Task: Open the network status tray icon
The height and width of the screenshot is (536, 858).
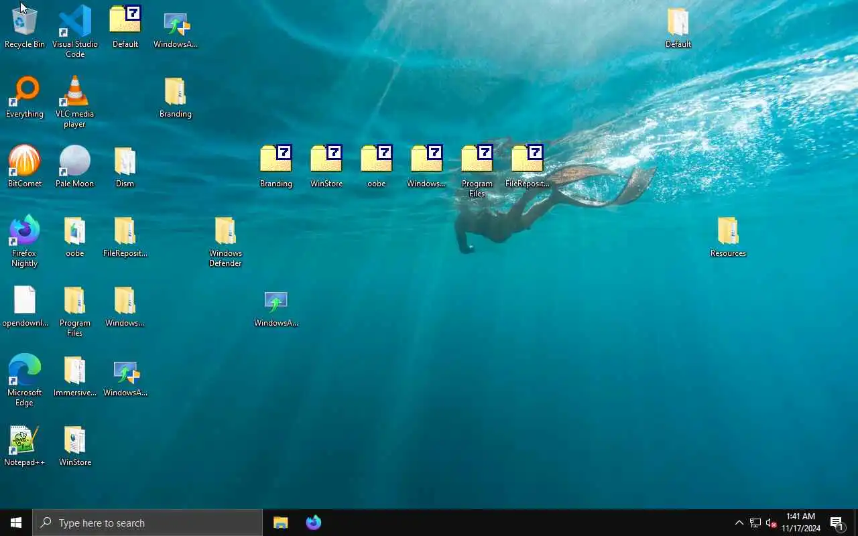Action: point(755,523)
